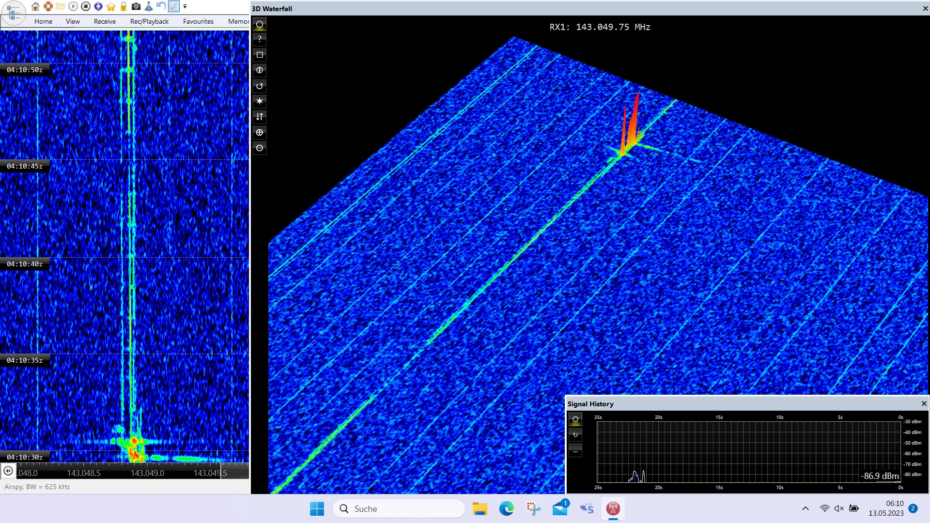
Task: Click the undo arrow icon
Action: (161, 6)
